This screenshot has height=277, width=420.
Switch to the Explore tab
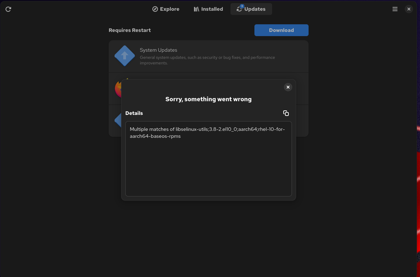click(x=166, y=9)
